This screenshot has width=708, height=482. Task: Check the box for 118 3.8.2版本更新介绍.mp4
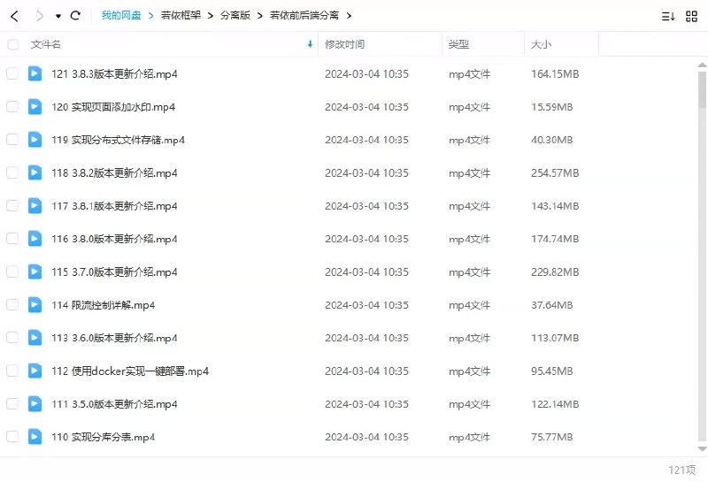point(12,172)
